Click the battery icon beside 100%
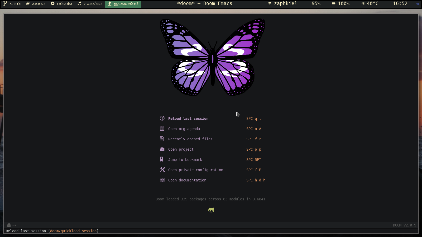 (333, 3)
